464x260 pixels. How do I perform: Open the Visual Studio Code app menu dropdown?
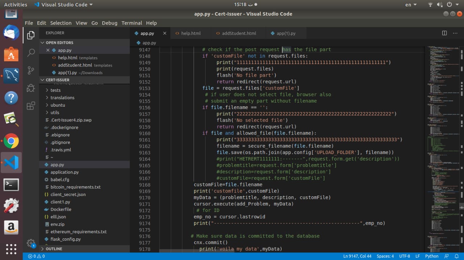63,5
